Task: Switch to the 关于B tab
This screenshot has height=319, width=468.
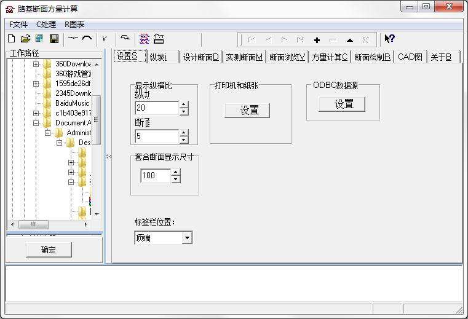Action: 443,57
